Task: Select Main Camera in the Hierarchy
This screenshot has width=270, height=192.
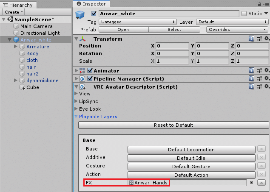Action: pos(37,26)
